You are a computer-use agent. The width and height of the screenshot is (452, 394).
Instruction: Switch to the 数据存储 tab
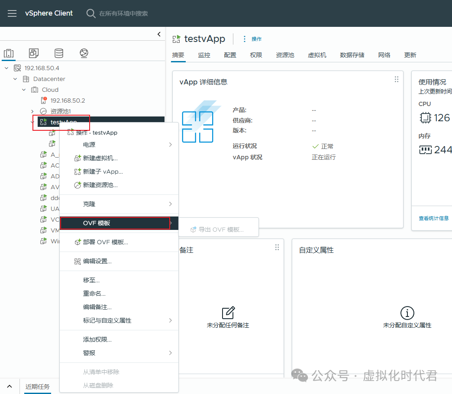click(352, 55)
